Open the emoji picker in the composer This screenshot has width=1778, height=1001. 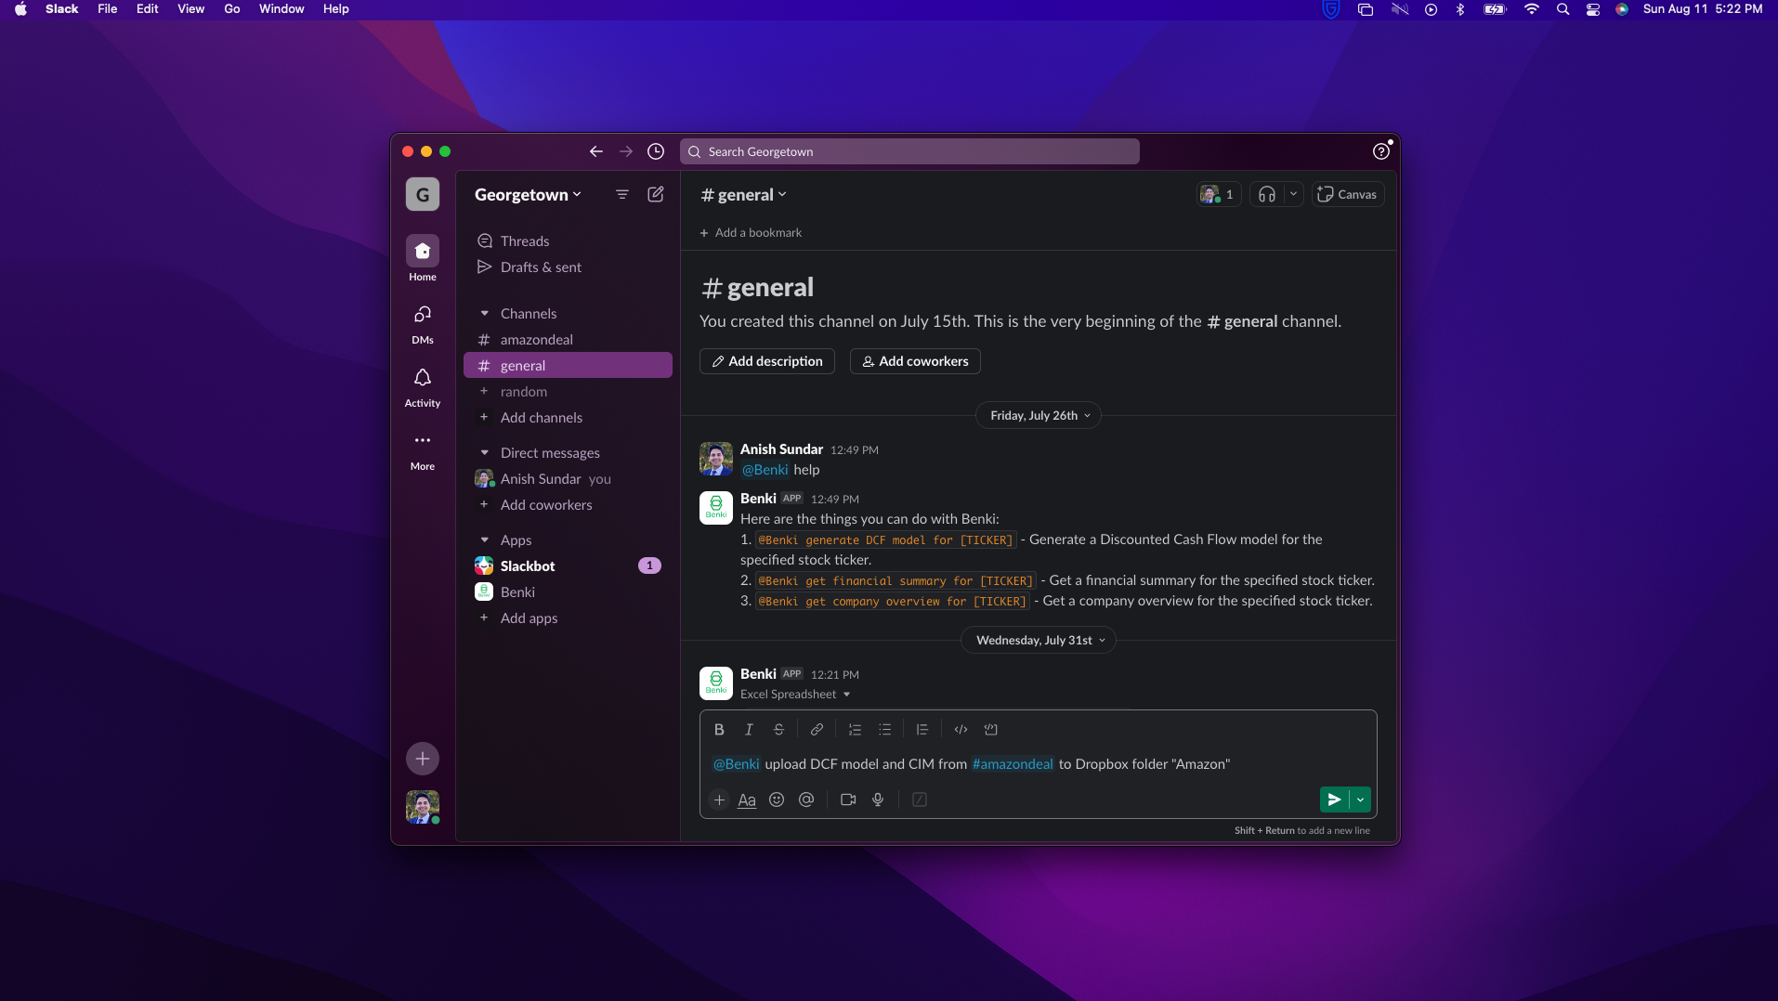point(777,799)
